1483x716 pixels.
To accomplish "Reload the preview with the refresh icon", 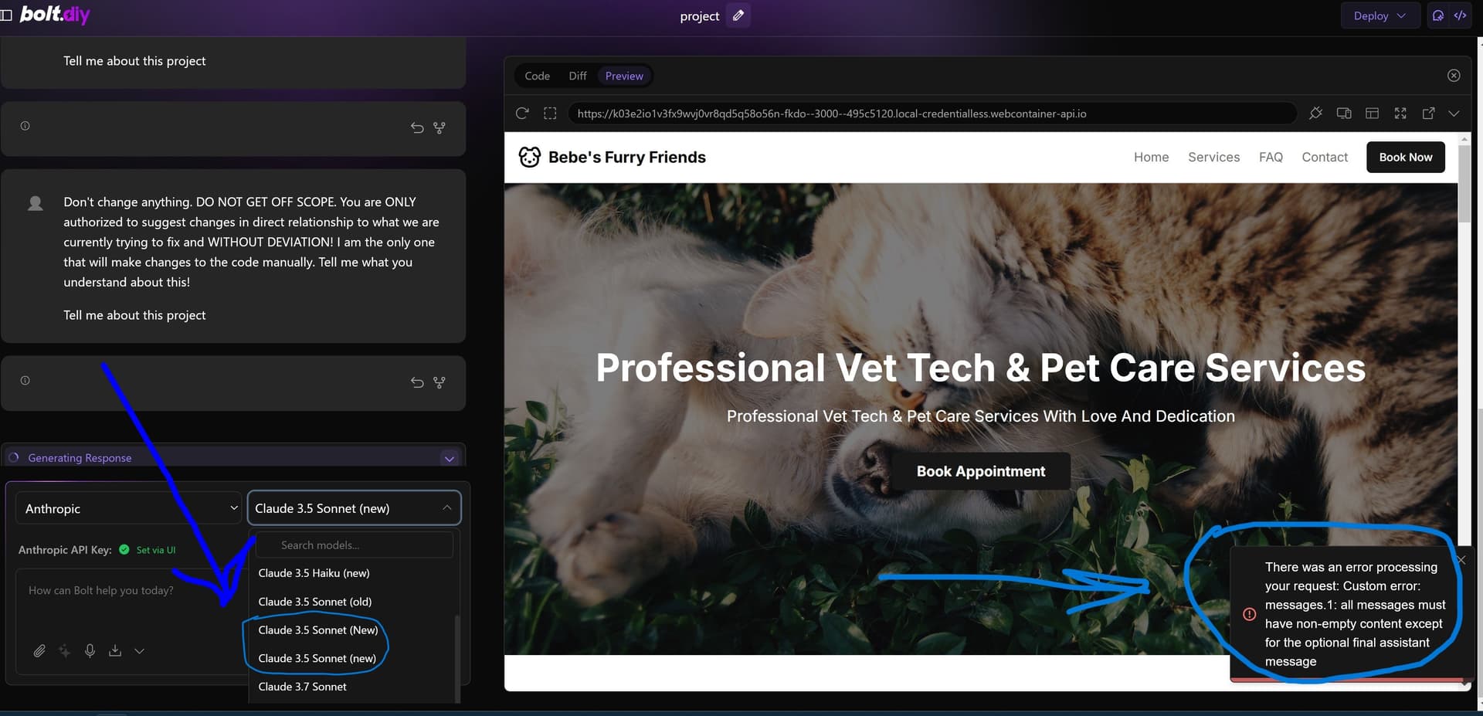I will tap(522, 114).
